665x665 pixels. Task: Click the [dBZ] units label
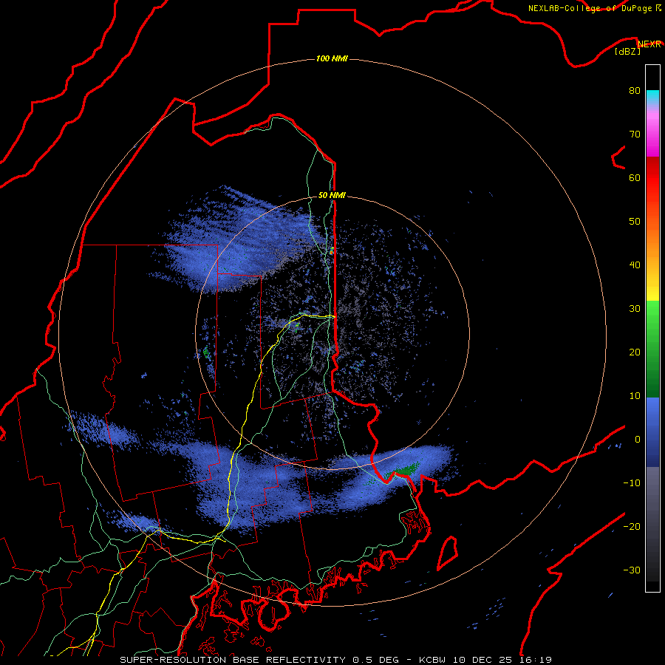tap(627, 51)
